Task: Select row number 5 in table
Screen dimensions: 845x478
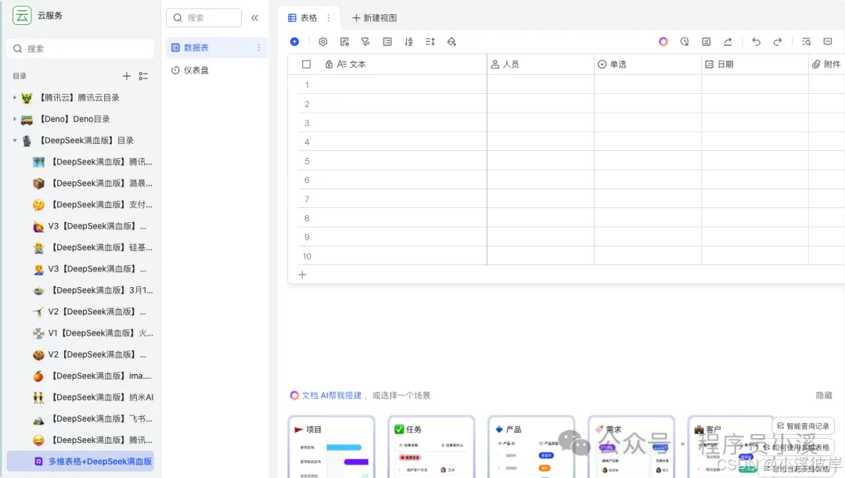Action: click(x=307, y=161)
